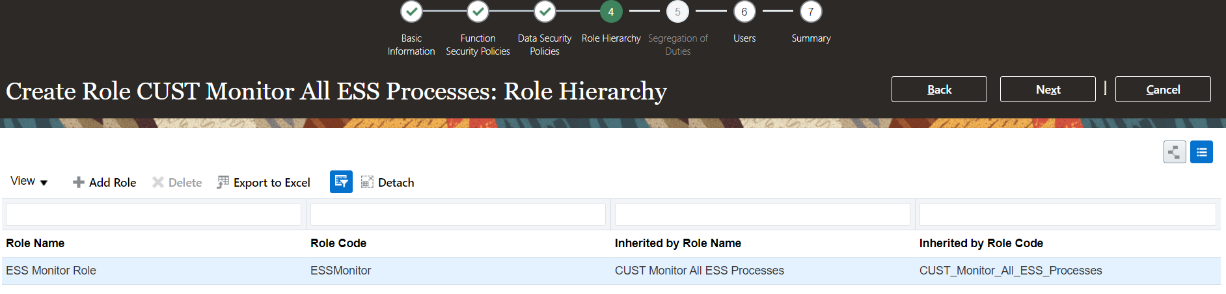Screen dimensions: 1226x294
Task: Click the Cancel button
Action: 1163,89
